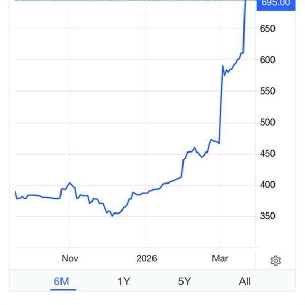The width and height of the screenshot is (305, 305).
Task: Click the blue dotted current-price line
Action: coord(127,1)
